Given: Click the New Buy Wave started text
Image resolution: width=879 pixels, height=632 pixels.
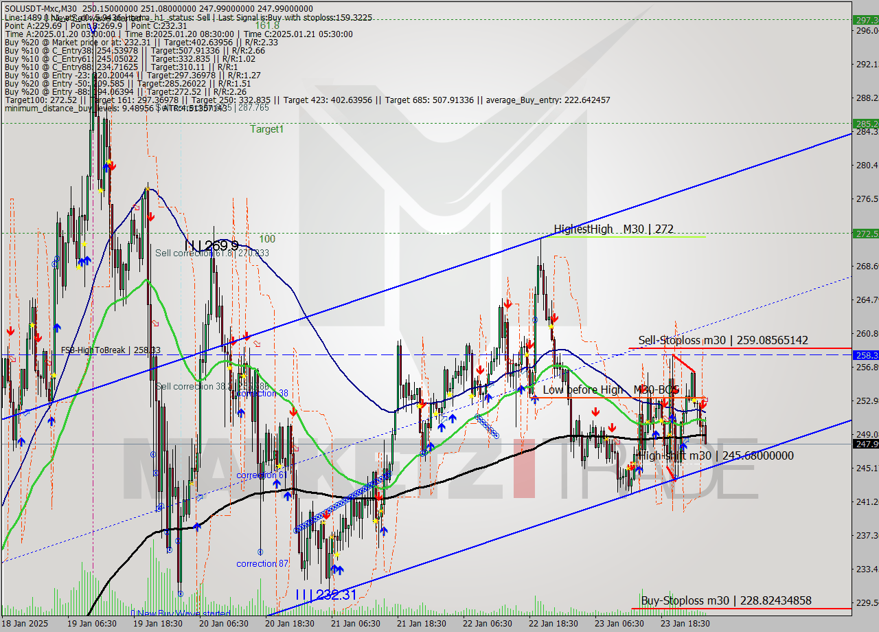Looking at the screenshot, I should click(181, 613).
